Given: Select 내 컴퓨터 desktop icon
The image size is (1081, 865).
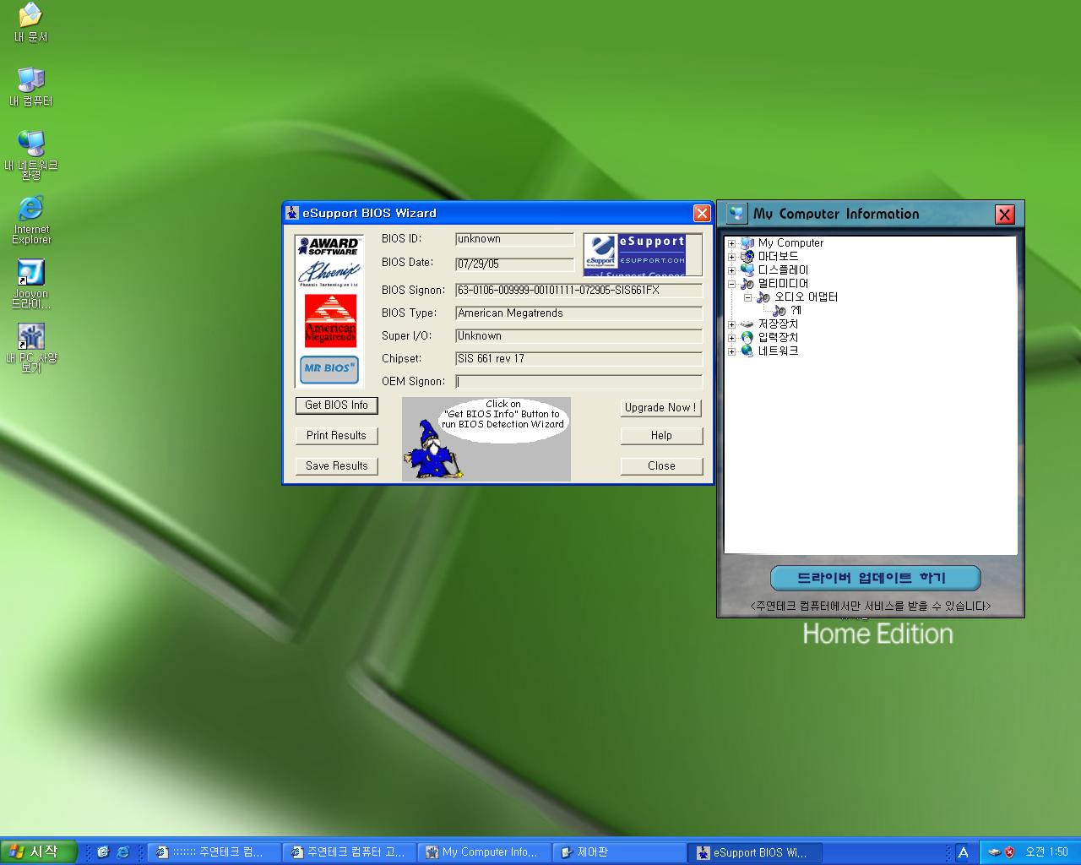Looking at the screenshot, I should coord(31,87).
